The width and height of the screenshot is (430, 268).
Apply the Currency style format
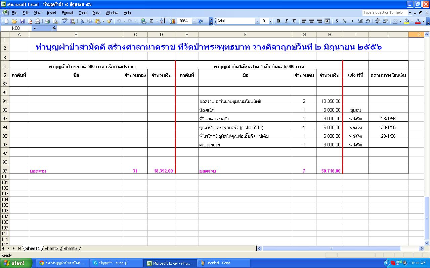(x=337, y=21)
